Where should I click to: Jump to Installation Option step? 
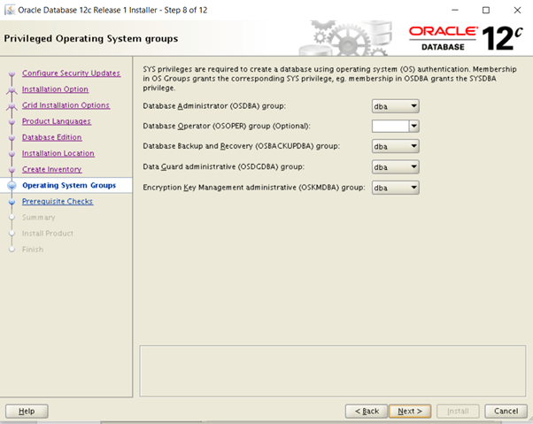point(55,89)
